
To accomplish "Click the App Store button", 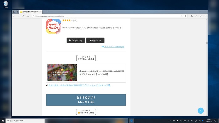I will click(95, 40).
